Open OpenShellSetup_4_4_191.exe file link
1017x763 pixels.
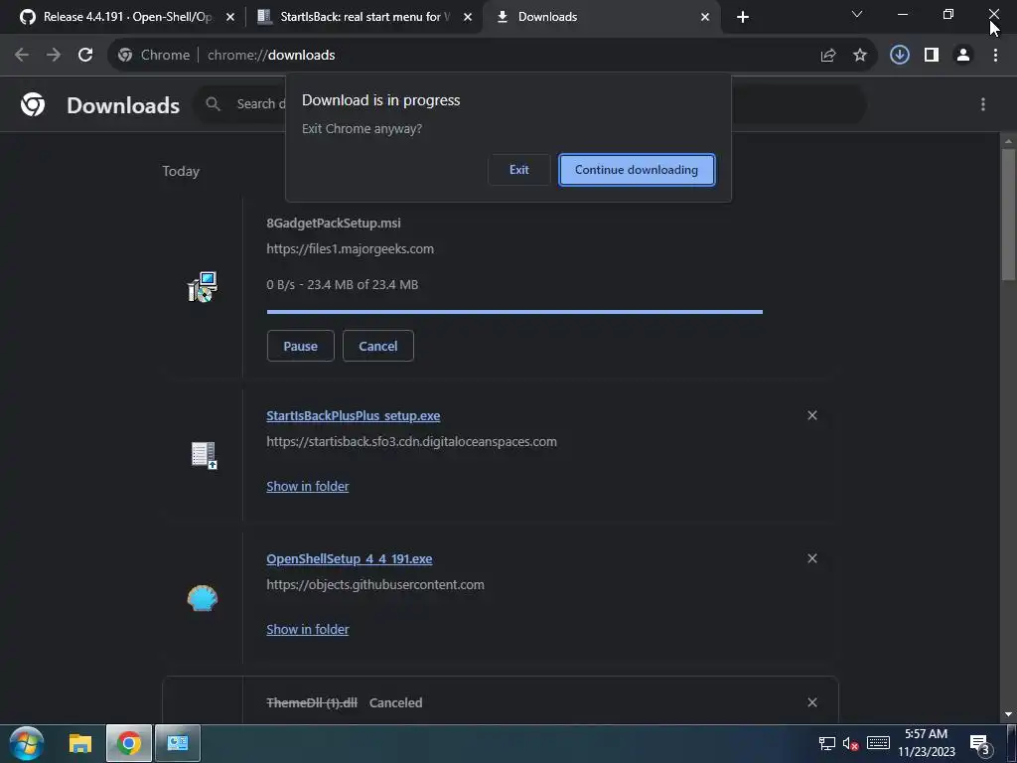(349, 558)
